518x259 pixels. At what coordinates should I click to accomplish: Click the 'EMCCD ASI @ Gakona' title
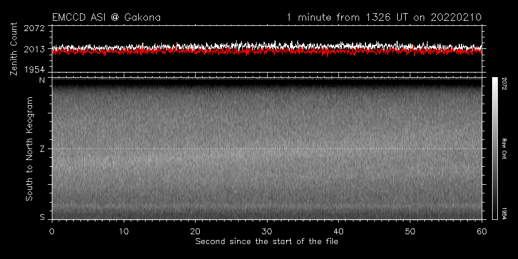[x=106, y=17]
